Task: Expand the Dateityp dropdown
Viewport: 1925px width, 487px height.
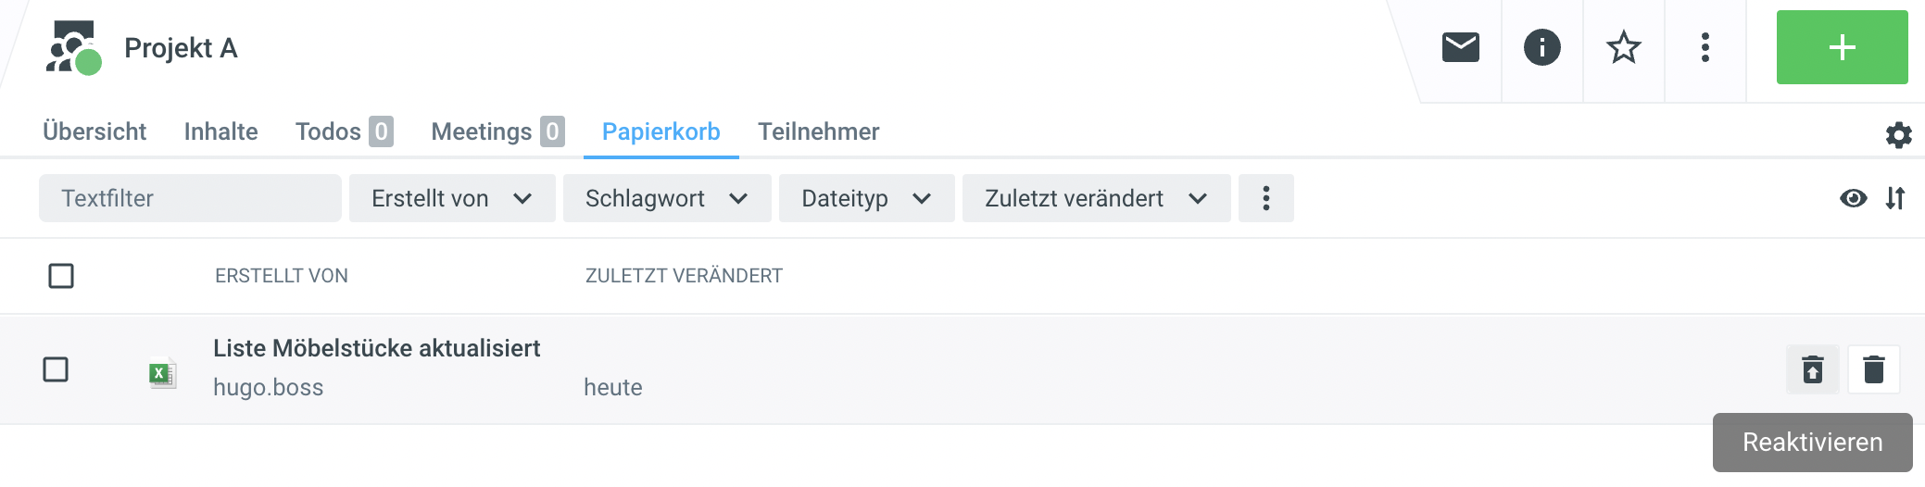Action: pyautogui.click(x=866, y=198)
